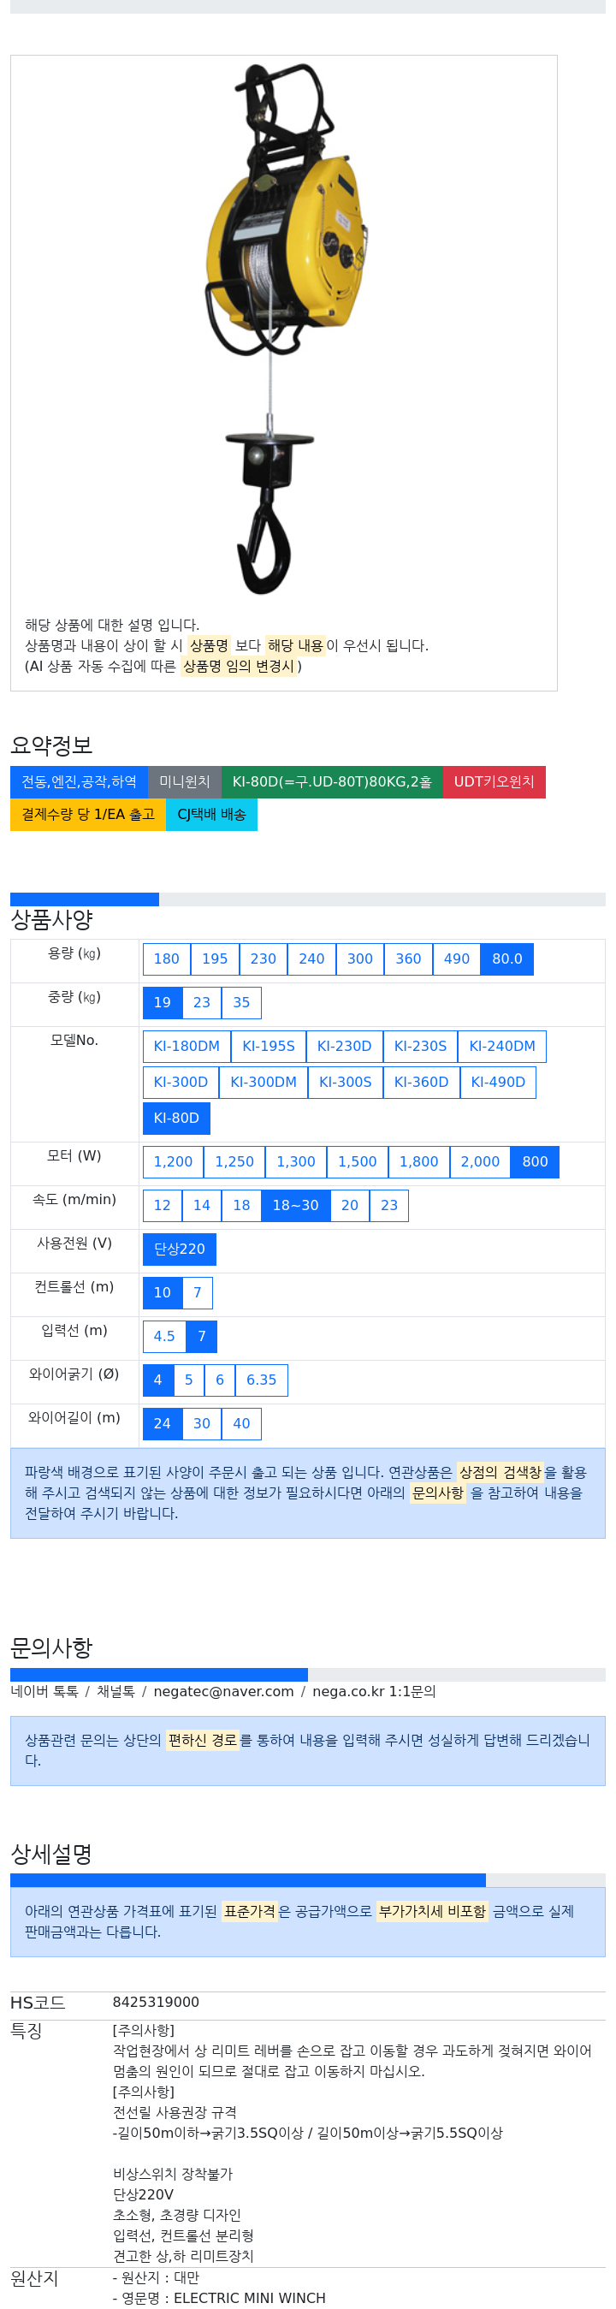Image resolution: width=616 pixels, height=2309 pixels.
Task: Open the nega.co.kr 1:1문의 link
Action: coord(374,1691)
